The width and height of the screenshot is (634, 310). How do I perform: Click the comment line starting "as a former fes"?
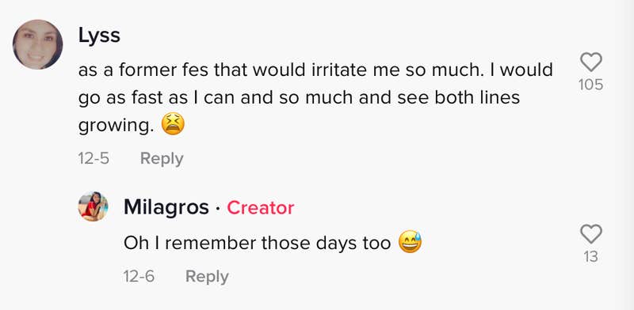(315, 70)
